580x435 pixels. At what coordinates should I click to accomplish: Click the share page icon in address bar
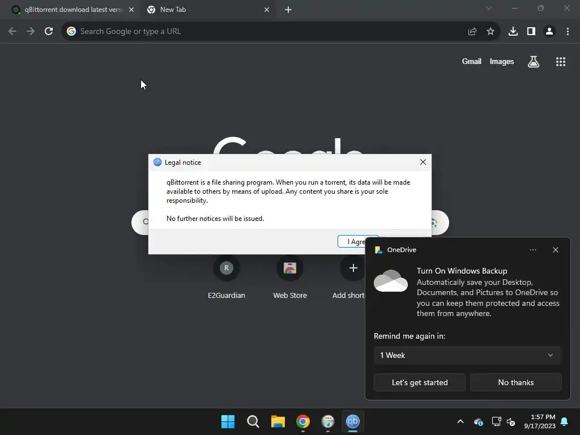point(472,32)
